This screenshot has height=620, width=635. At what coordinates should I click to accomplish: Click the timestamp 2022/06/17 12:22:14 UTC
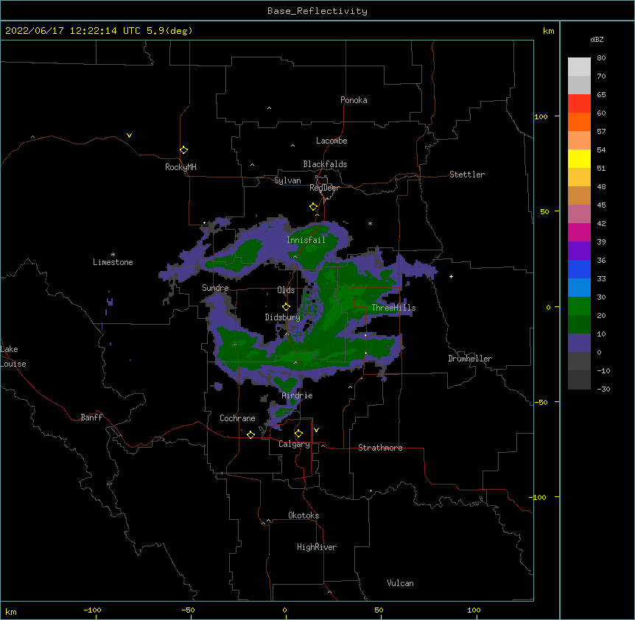tap(73, 31)
